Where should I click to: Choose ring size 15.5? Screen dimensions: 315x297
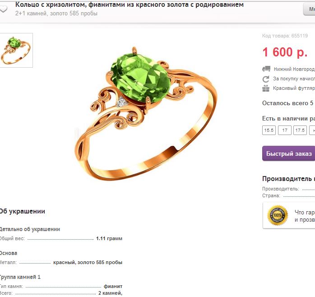click(x=269, y=130)
